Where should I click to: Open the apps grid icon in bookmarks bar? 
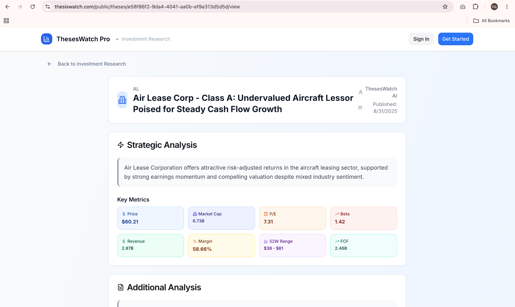tap(6, 21)
